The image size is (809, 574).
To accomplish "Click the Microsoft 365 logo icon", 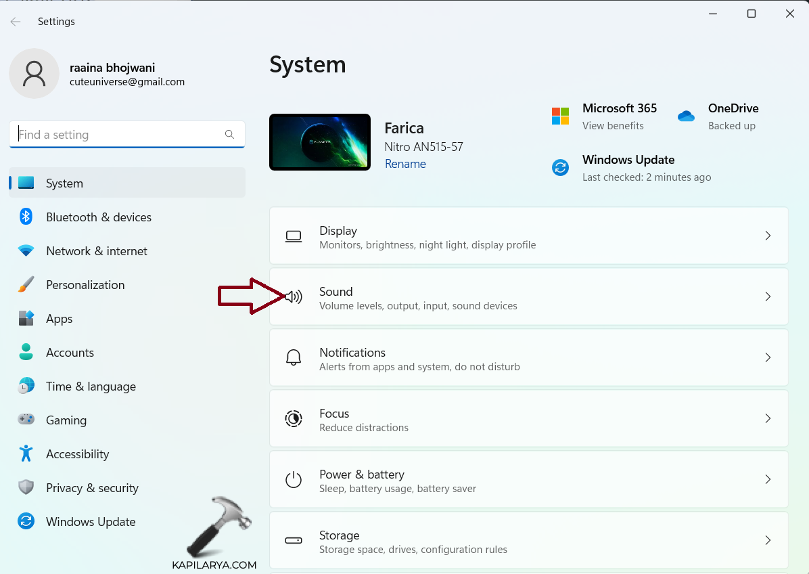I will point(560,116).
